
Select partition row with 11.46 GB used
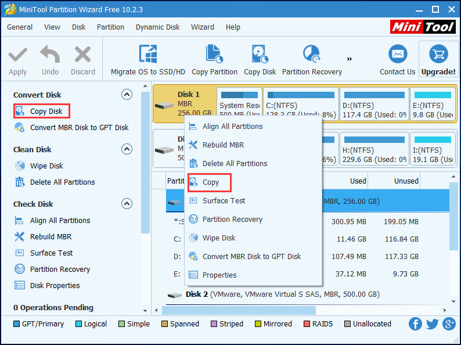308,239
